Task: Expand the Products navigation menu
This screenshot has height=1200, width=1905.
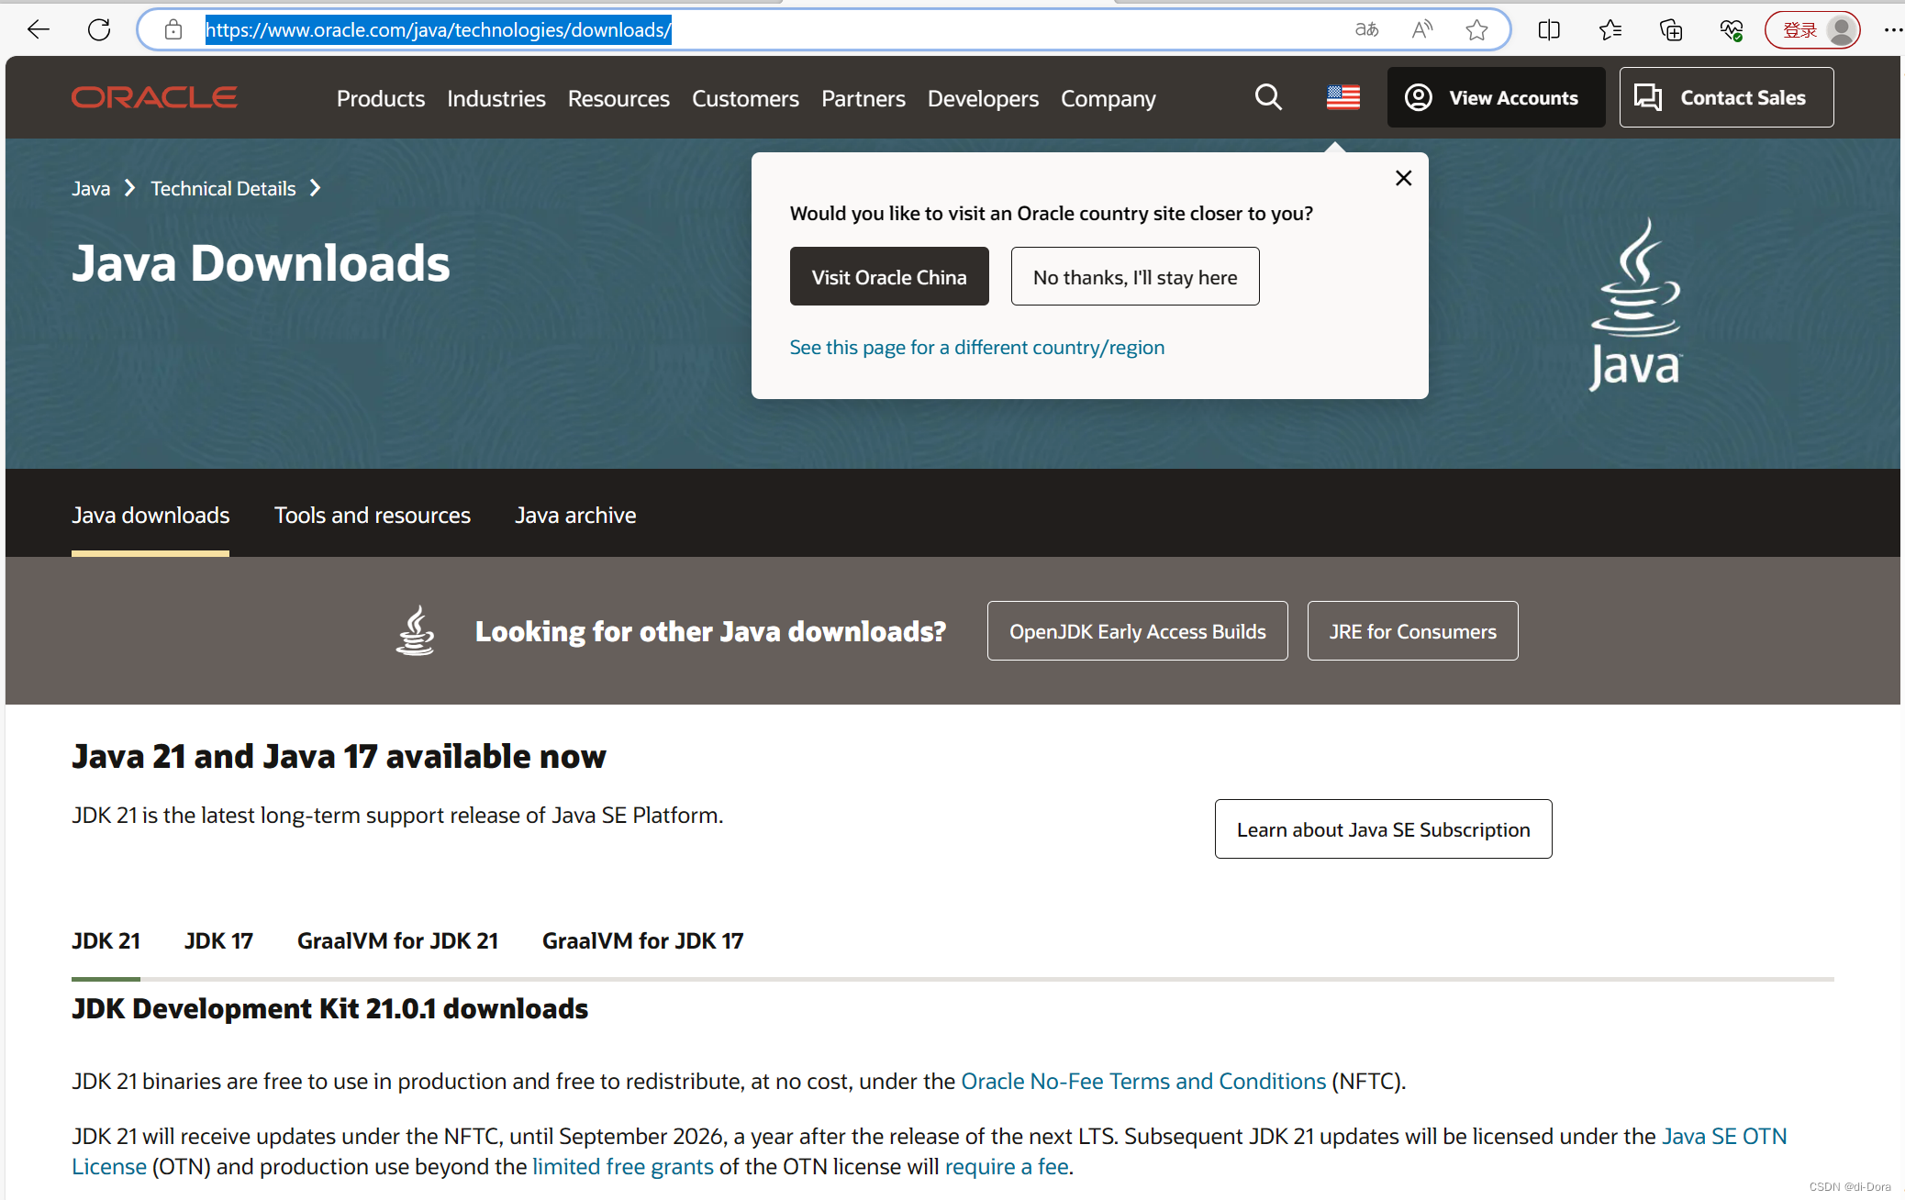Action: pos(380,98)
